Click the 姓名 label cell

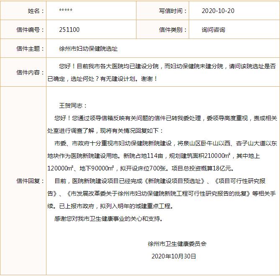click(23, 10)
